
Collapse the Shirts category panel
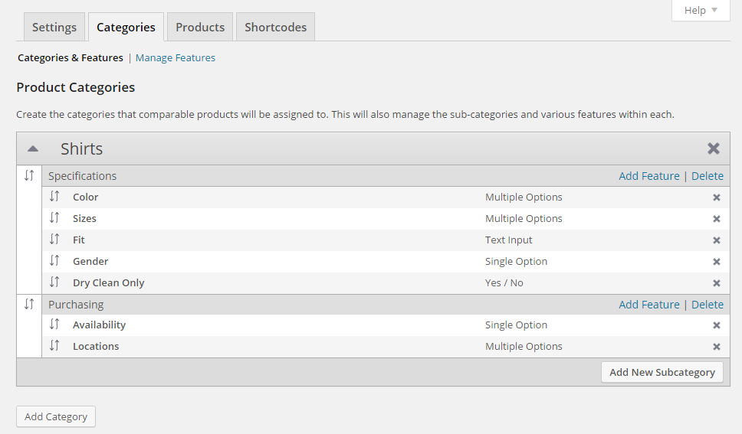point(33,148)
